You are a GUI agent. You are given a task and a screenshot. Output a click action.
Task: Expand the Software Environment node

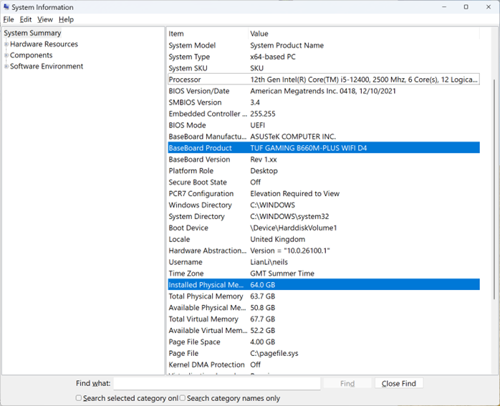pos(6,67)
